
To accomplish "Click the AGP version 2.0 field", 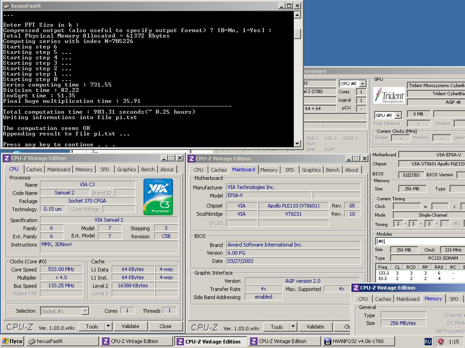I will pyautogui.click(x=302, y=281).
